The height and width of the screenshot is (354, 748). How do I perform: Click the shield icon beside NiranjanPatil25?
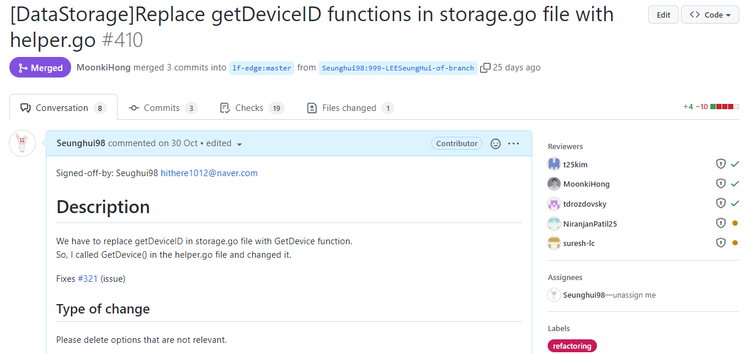(x=721, y=224)
